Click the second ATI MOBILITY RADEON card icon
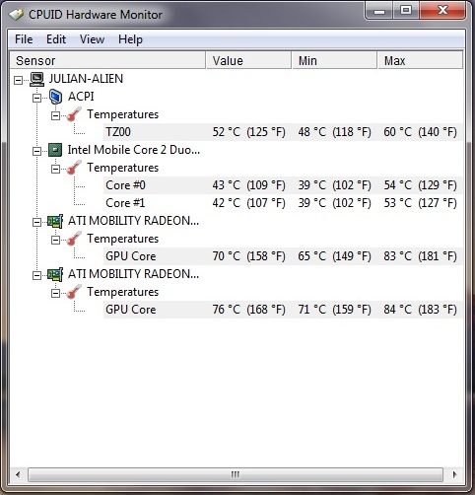Image resolution: width=475 pixels, height=495 pixels. coord(55,274)
